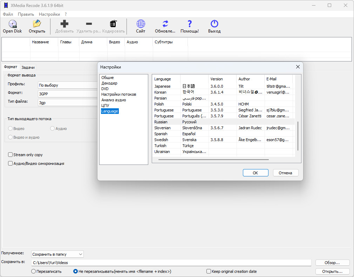Enable the Stream only copy checkbox
The height and width of the screenshot is (277, 354).
[11, 155]
